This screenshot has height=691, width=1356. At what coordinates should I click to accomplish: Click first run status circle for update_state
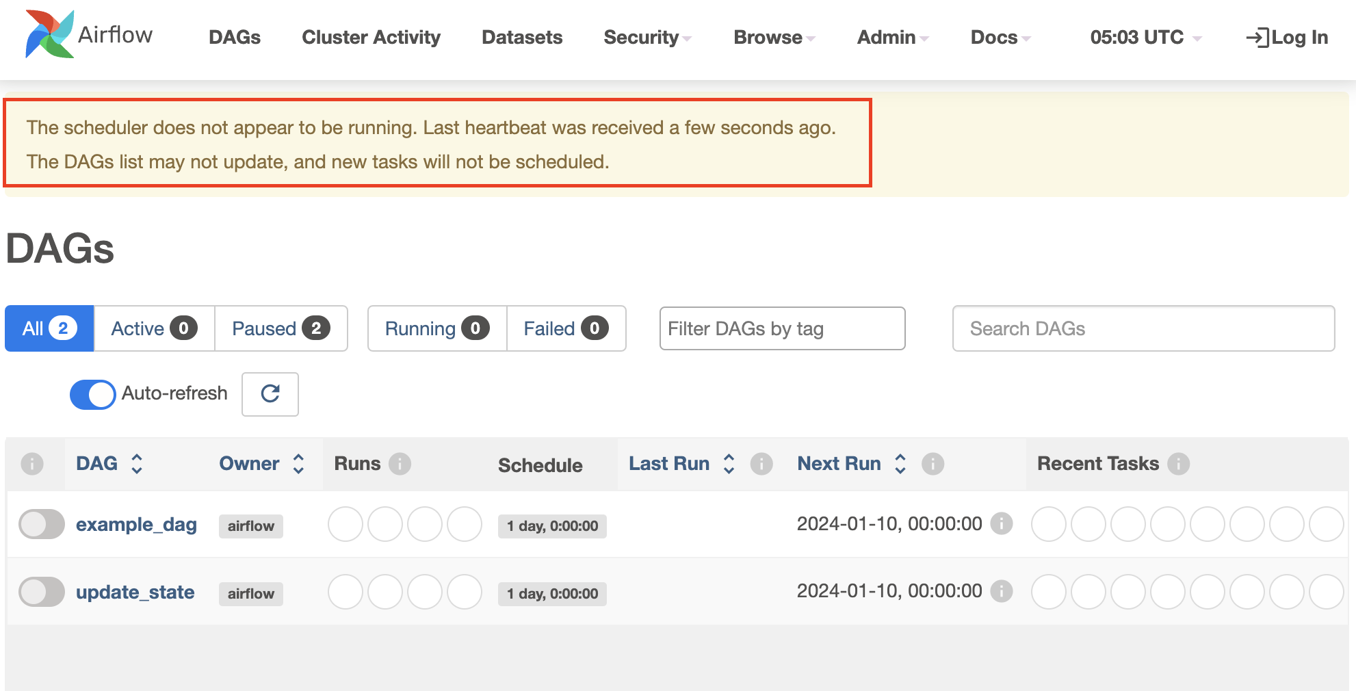point(345,592)
